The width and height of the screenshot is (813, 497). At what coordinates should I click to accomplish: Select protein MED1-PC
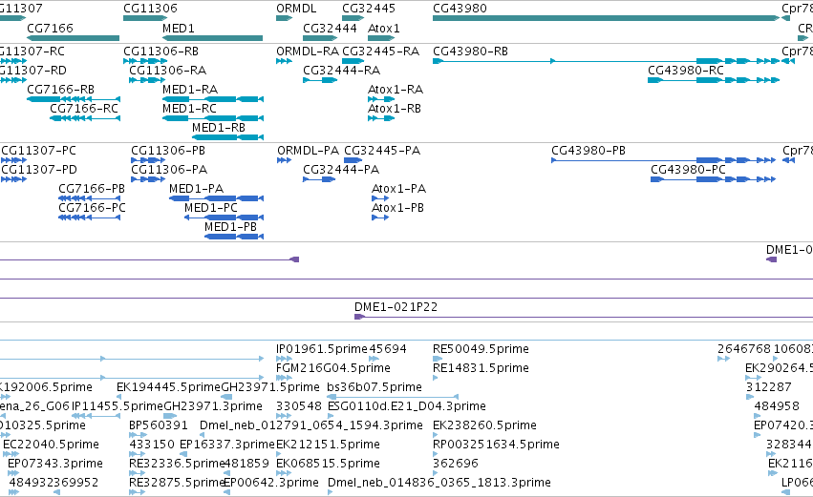pos(211,208)
